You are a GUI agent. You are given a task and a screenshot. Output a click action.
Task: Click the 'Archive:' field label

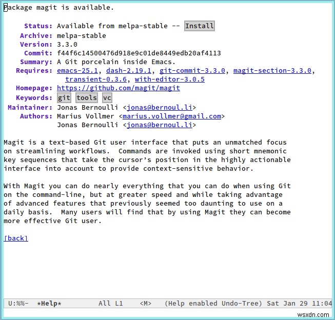[x=36, y=35]
